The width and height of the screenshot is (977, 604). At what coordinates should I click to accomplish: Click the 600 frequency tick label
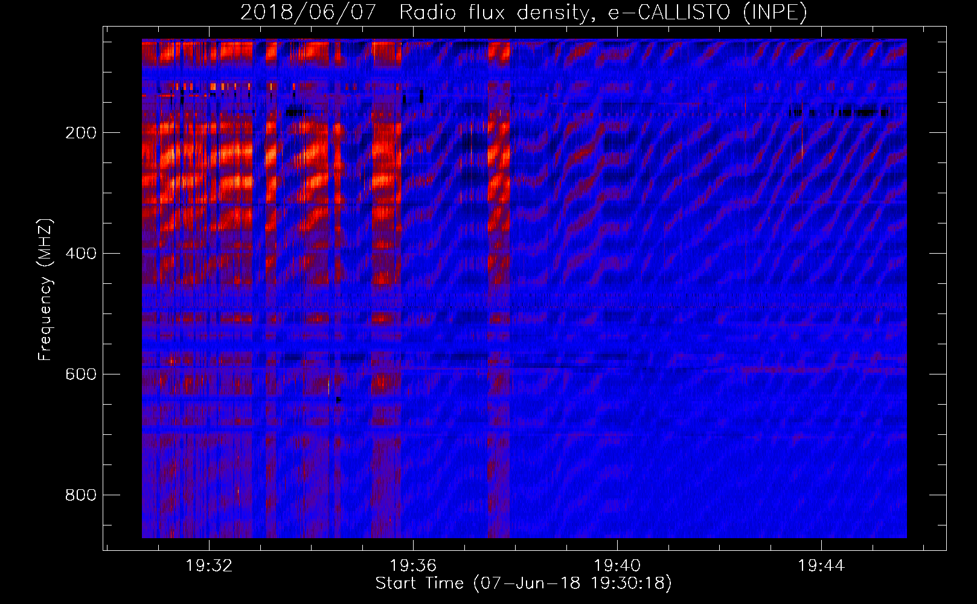(x=81, y=374)
